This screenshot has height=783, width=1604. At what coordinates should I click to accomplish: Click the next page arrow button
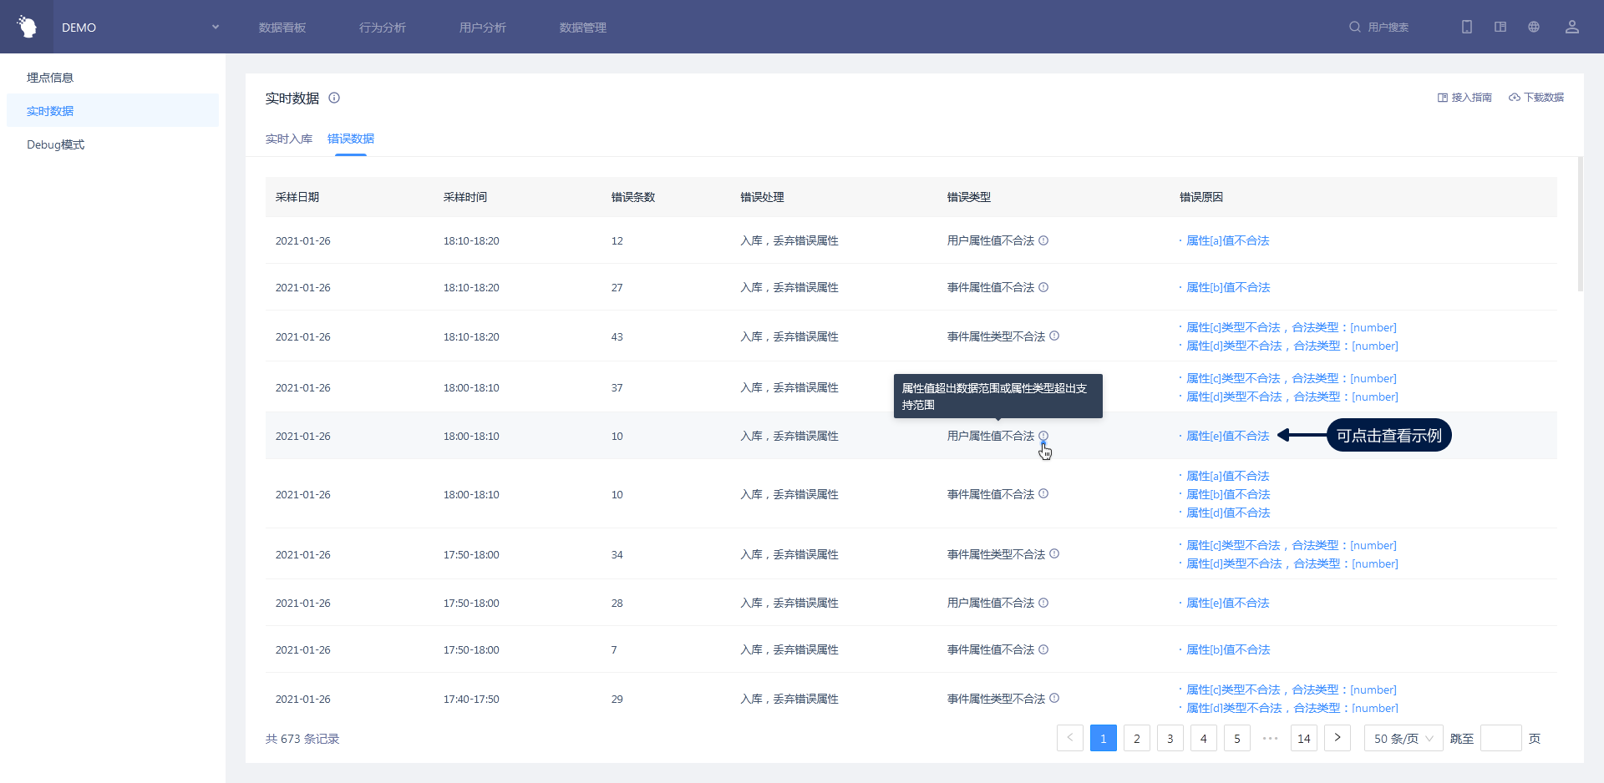pyautogui.click(x=1337, y=738)
